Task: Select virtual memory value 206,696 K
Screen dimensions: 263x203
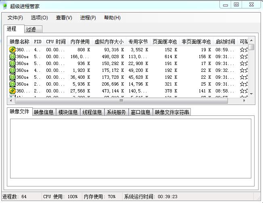Action: (113, 84)
